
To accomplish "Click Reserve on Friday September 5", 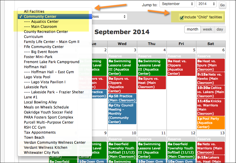I will (x=181, y=56).
